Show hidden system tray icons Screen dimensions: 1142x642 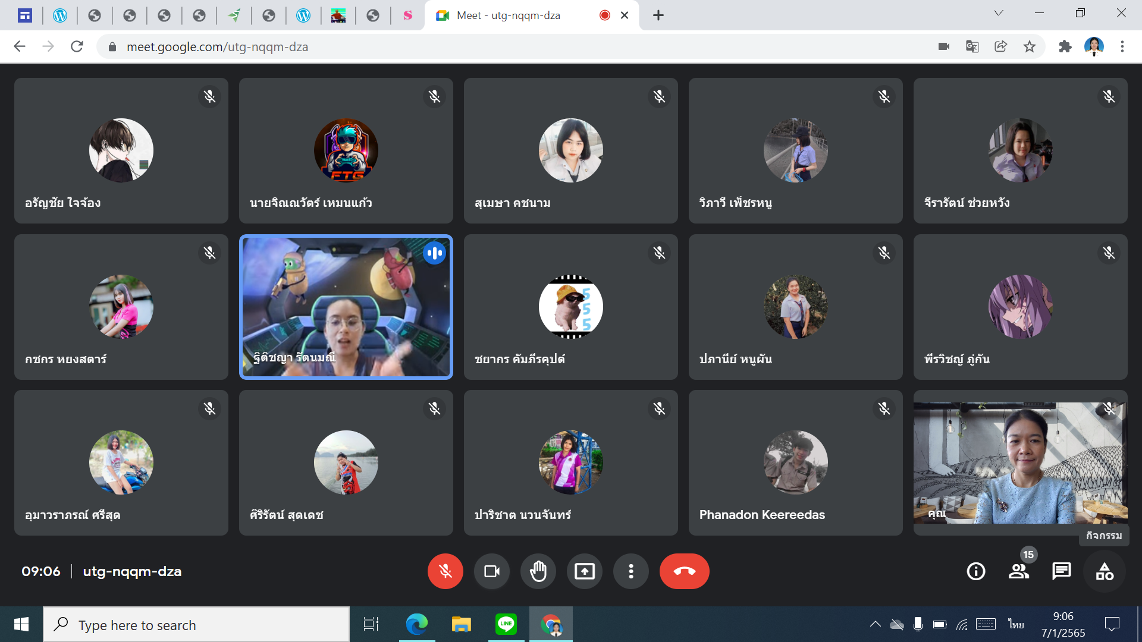point(875,624)
